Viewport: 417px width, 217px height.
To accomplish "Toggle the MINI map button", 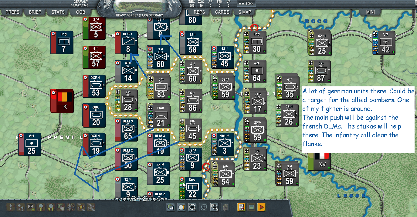I will click(371, 12).
